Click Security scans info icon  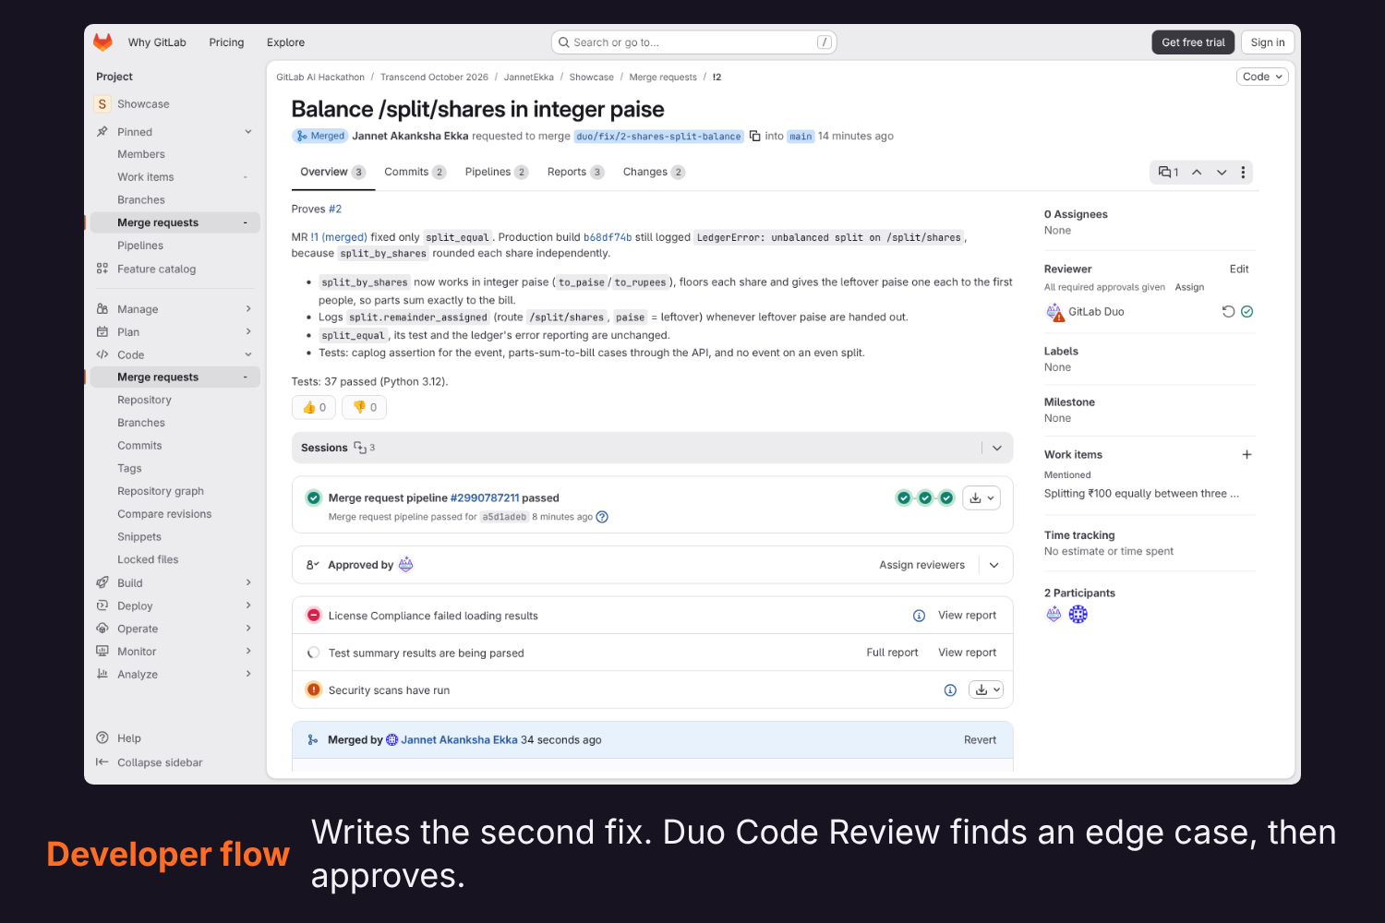(950, 690)
